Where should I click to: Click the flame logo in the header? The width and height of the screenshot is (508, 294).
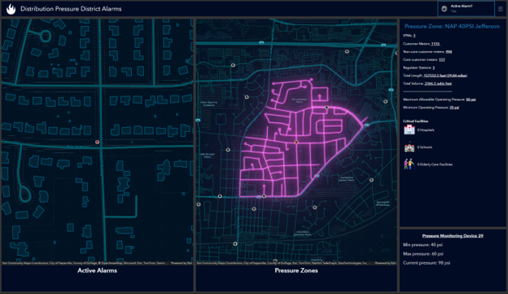click(11, 9)
